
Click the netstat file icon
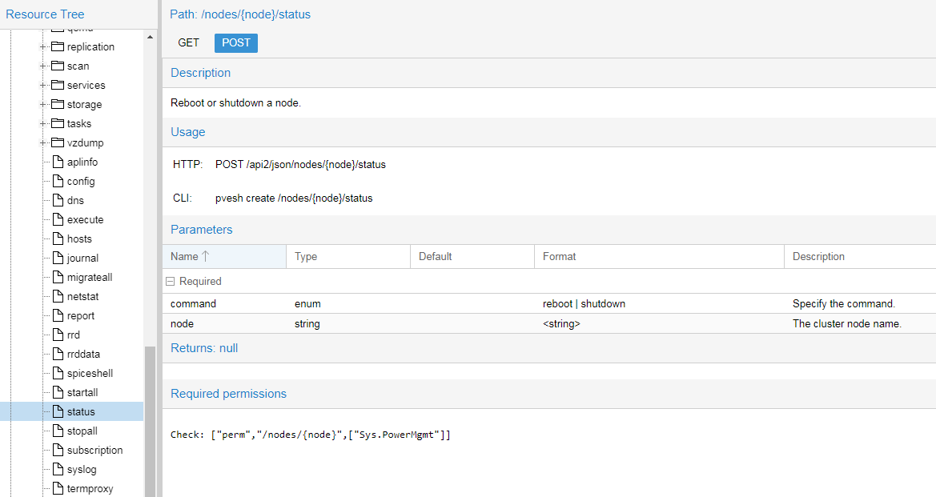coord(58,296)
